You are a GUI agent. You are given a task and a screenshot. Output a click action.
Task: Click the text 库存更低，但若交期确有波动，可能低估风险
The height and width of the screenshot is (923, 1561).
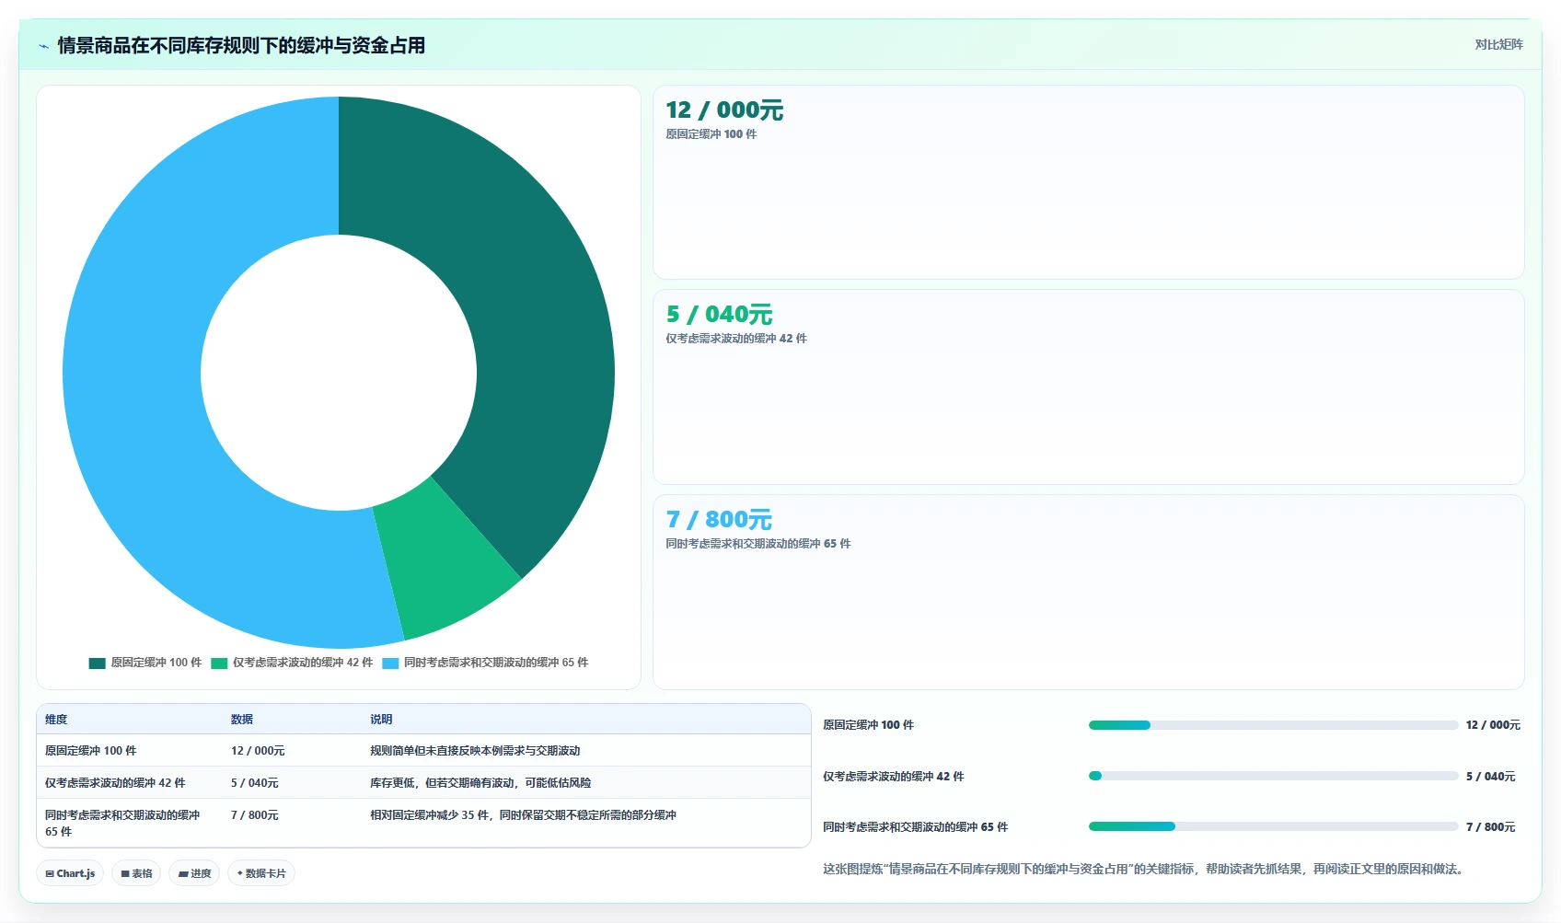480,783
